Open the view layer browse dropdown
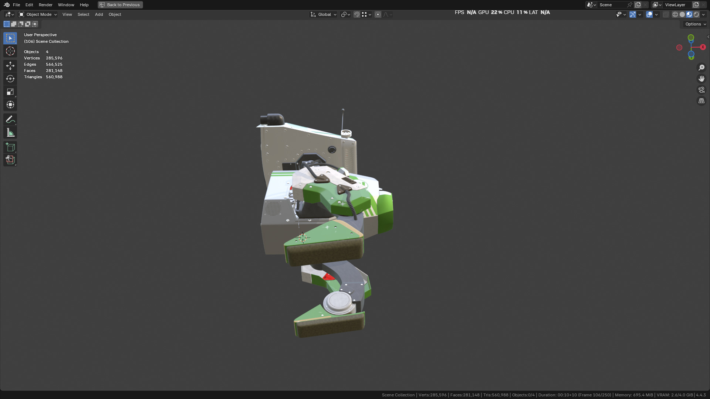This screenshot has height=399, width=710. tap(657, 5)
